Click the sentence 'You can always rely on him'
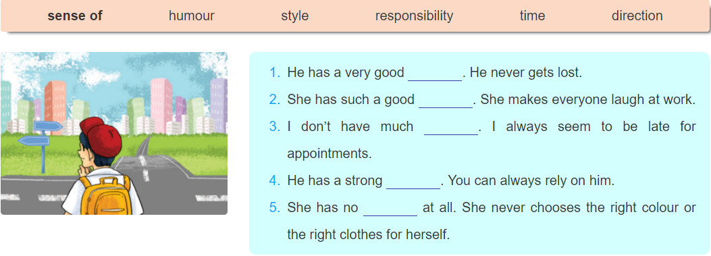This screenshot has height=256, width=711. point(531,181)
